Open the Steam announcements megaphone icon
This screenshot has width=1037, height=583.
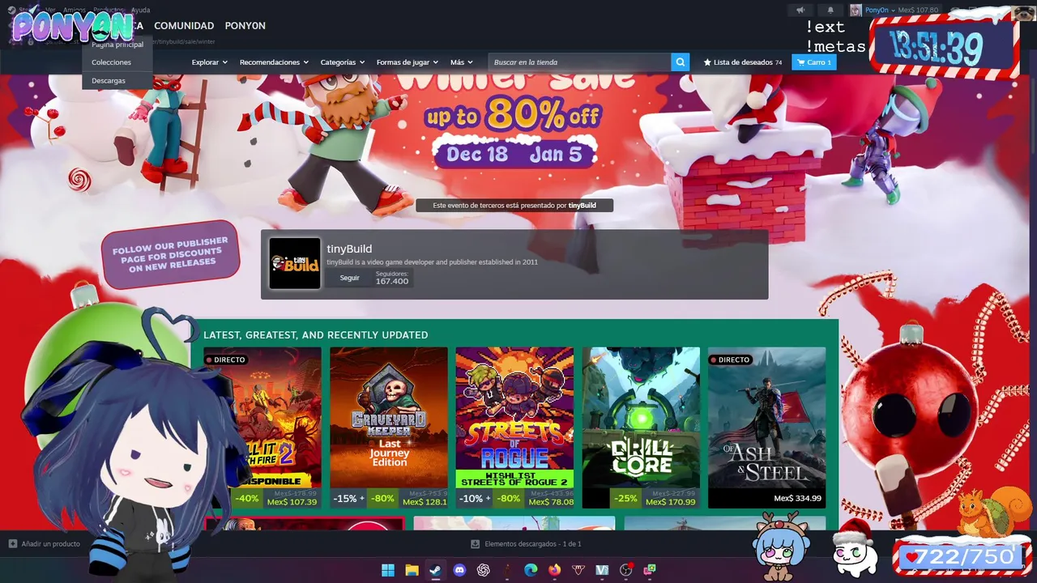800,10
